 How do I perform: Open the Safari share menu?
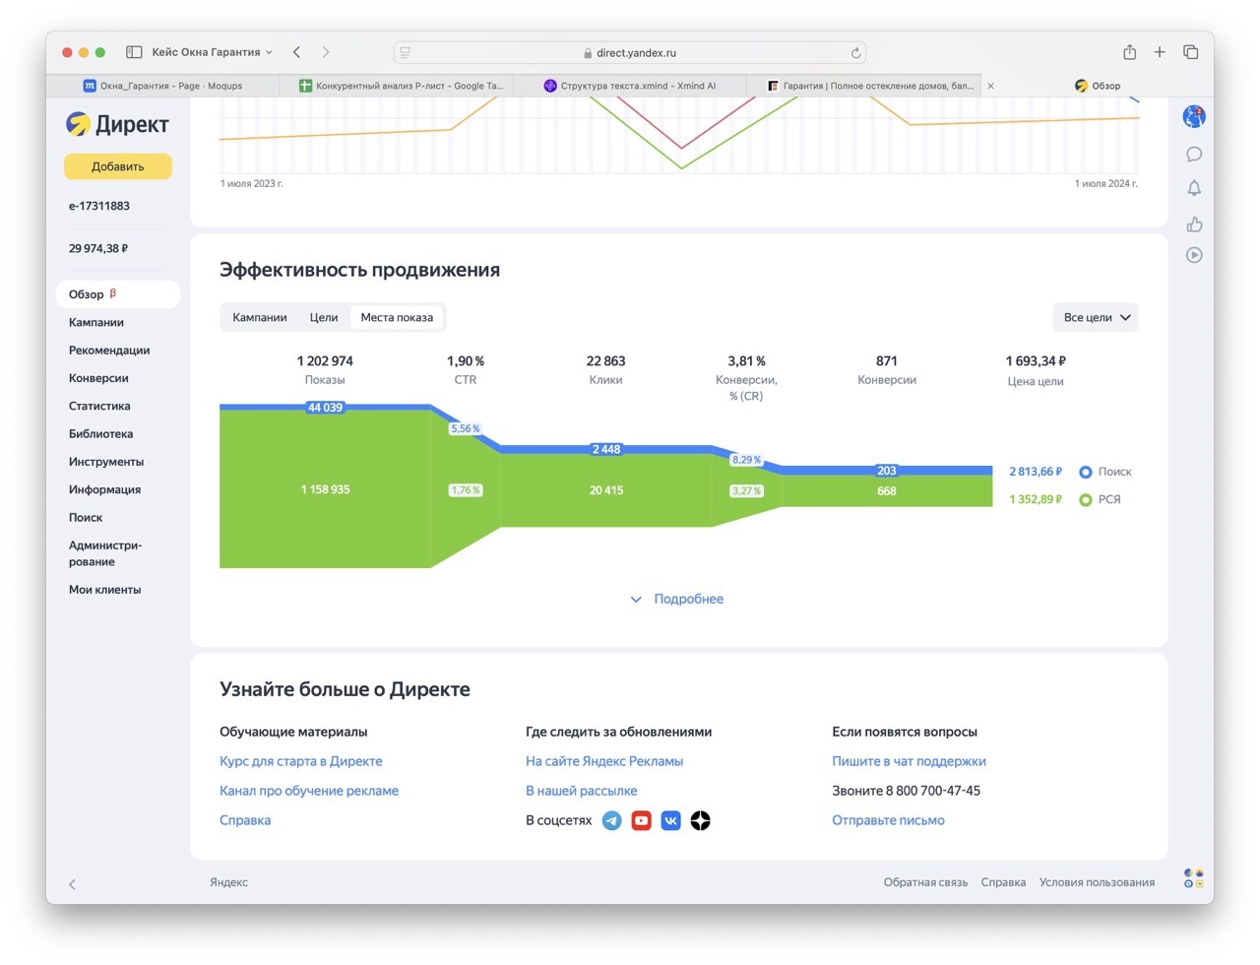[x=1130, y=52]
